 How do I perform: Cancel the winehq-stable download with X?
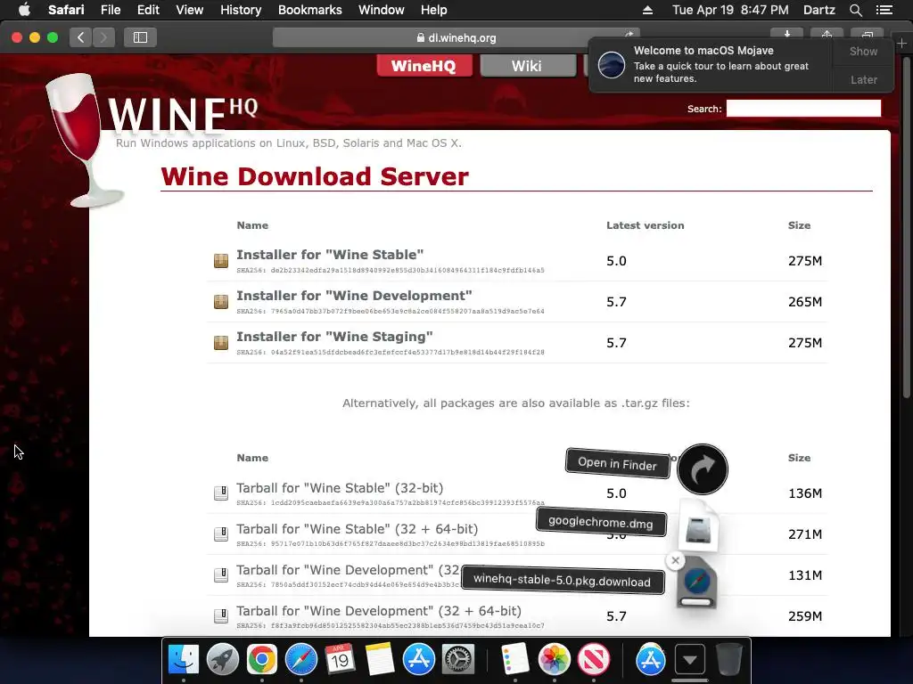[x=675, y=561]
